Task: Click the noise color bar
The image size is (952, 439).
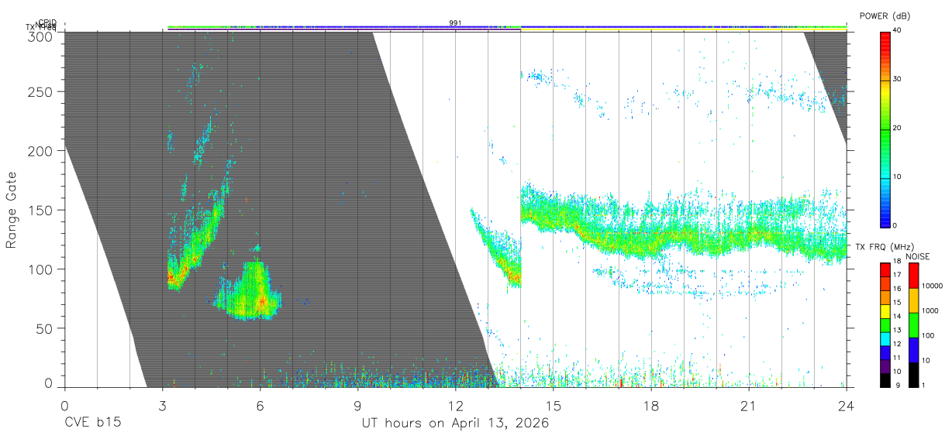Action: [x=913, y=325]
